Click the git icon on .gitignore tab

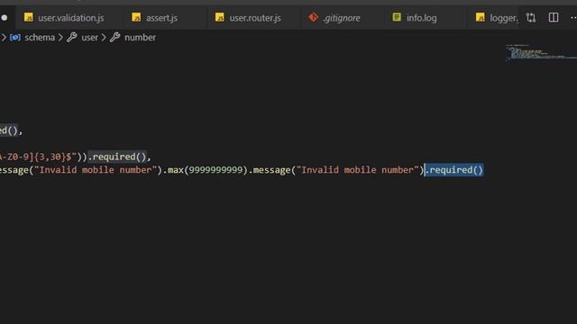pyautogui.click(x=313, y=17)
